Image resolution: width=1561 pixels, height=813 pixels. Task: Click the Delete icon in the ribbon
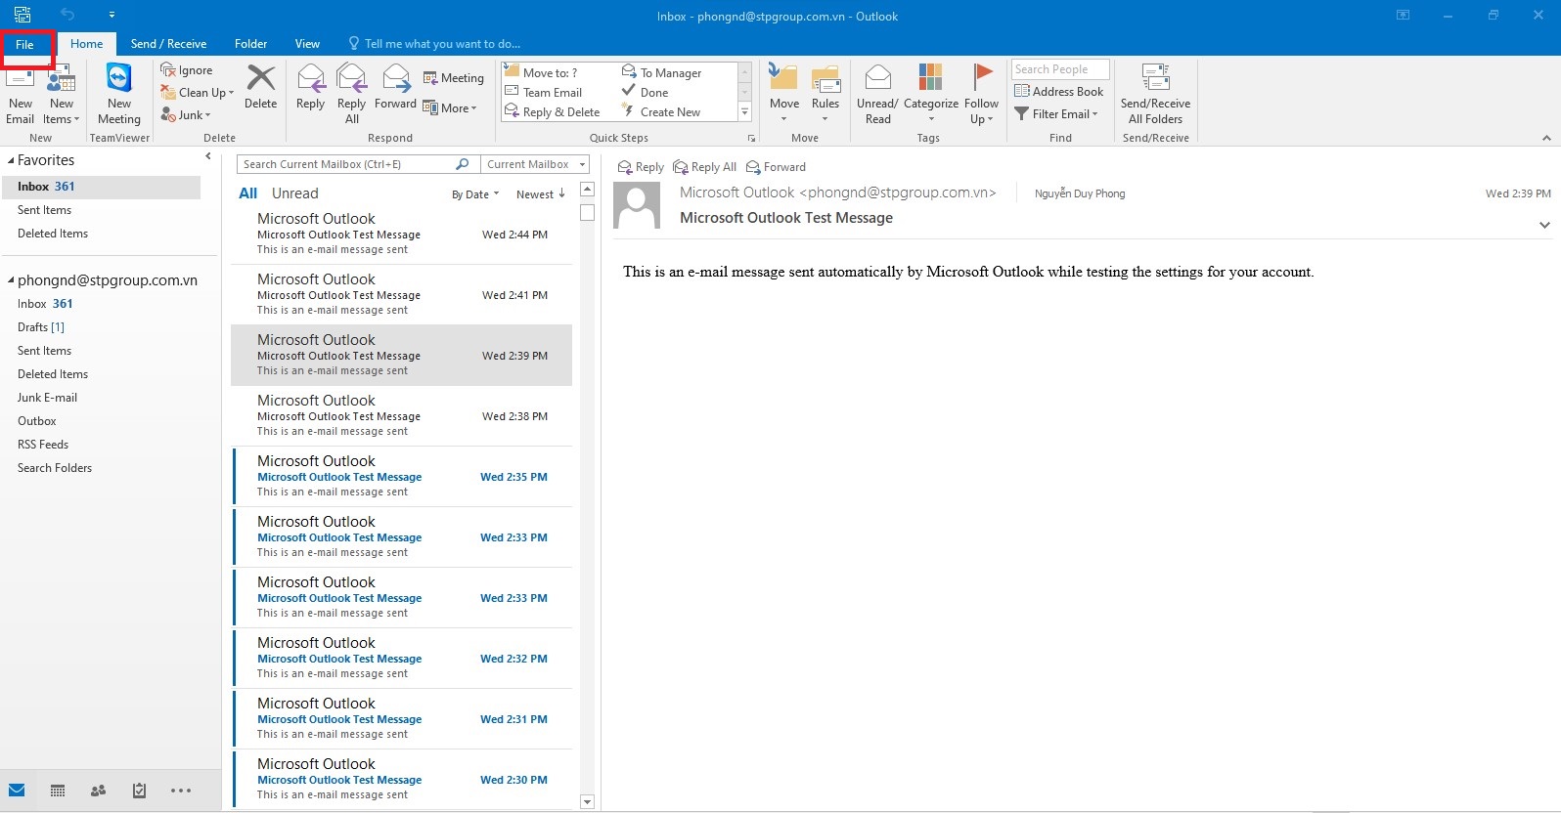tap(260, 80)
